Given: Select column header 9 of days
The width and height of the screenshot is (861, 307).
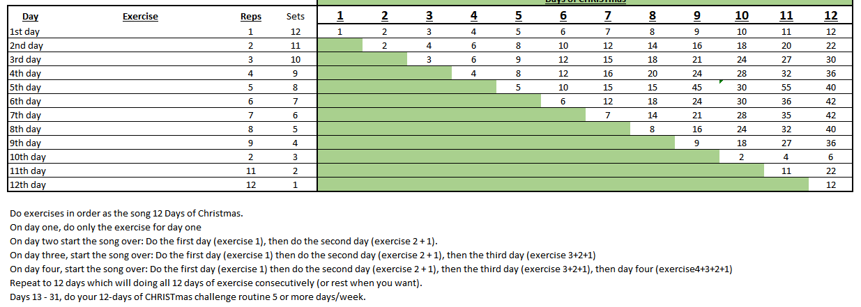Looking at the screenshot, I should [x=697, y=16].
